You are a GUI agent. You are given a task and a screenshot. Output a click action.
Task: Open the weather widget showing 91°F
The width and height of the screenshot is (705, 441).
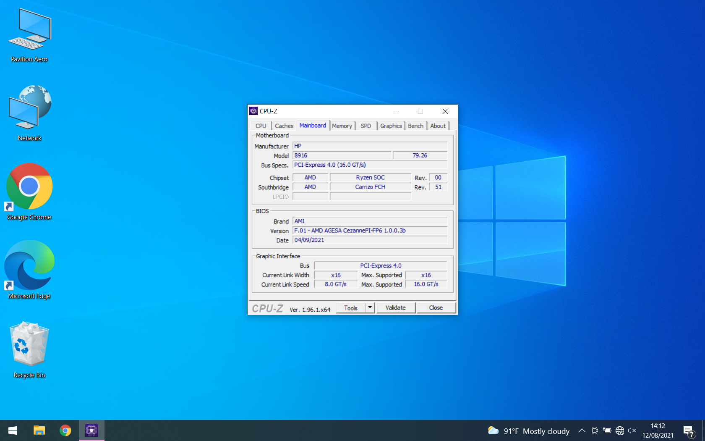[529, 431]
